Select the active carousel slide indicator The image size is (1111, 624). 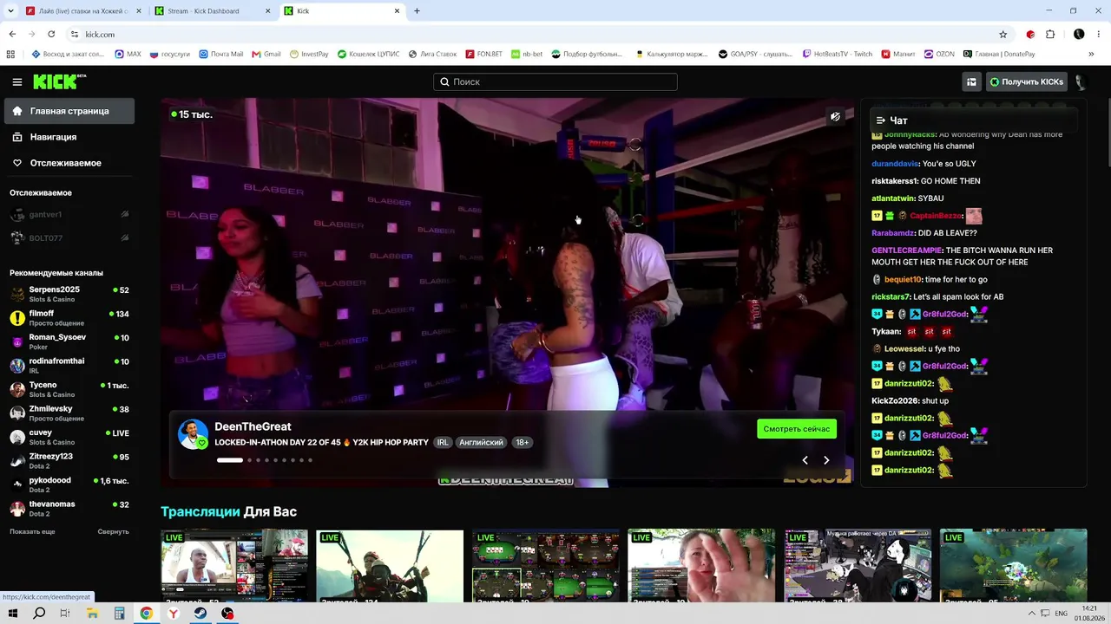(x=230, y=460)
